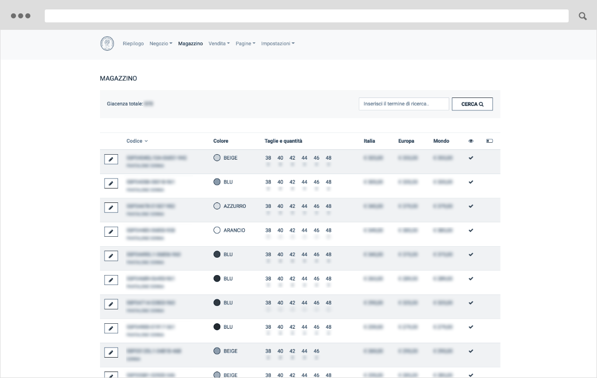Click the edit pencil for the AZZURRO row
Image resolution: width=597 pixels, height=378 pixels.
(x=111, y=207)
